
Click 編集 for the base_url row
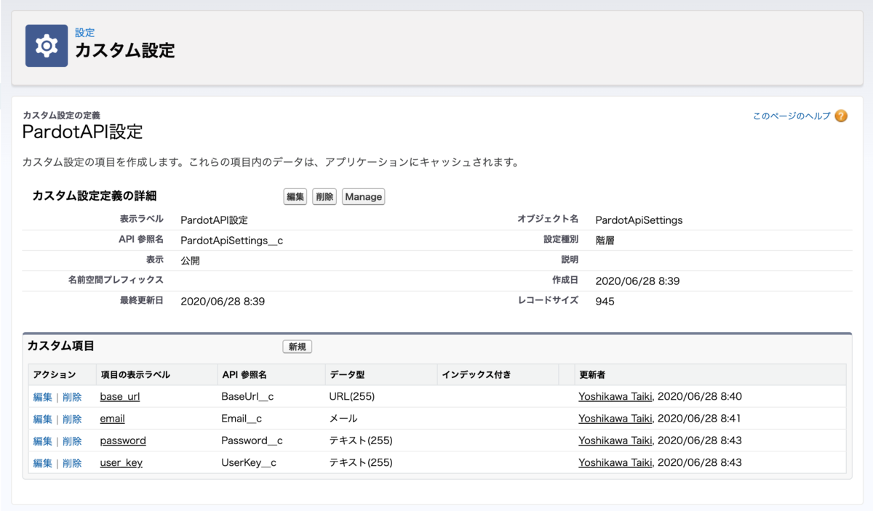43,397
